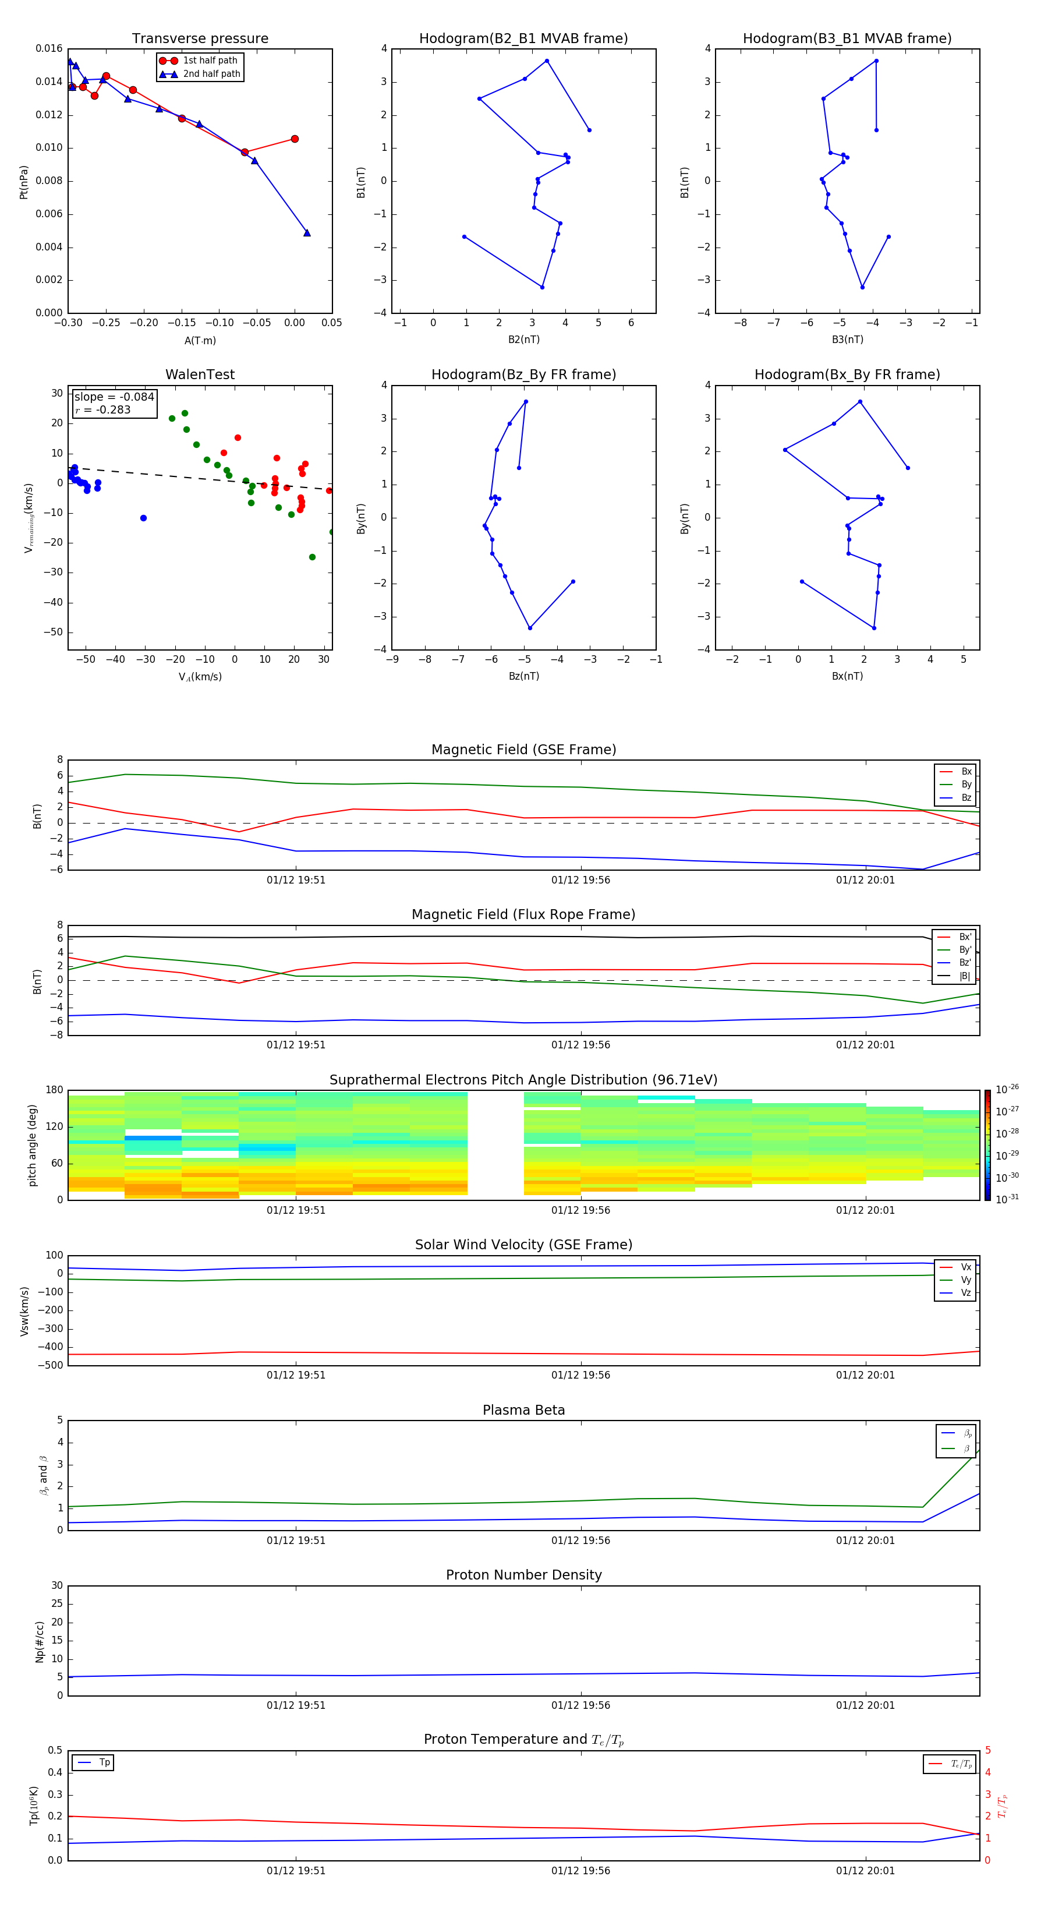Screen dimensions: 1048x1922
Task: Click the "Hodogram(B2_B1 MVAB frame)" title
Action: tap(523, 39)
